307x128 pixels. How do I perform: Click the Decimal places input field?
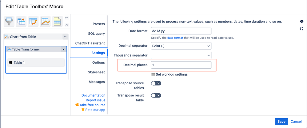coord(181,65)
